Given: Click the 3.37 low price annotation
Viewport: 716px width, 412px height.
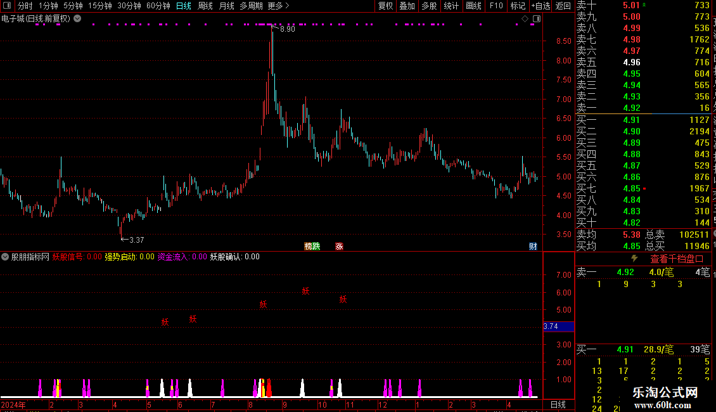Looking at the screenshot, I should pyautogui.click(x=136, y=240).
